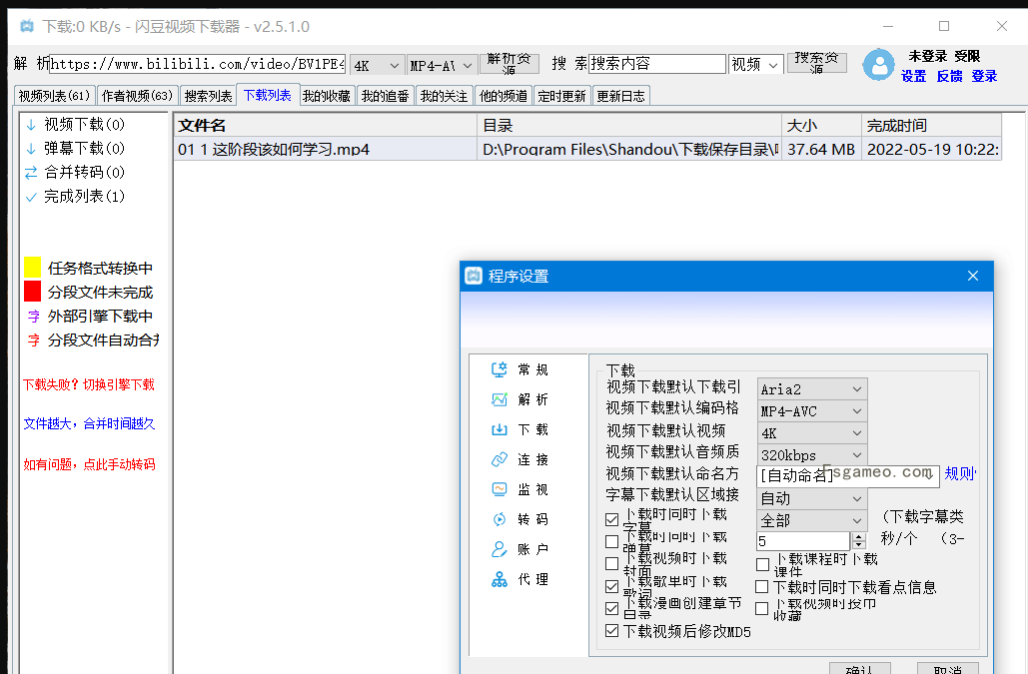This screenshot has height=674, width=1028.
Task: Open the toolbar 4K quality dropdown
Action: 377,66
